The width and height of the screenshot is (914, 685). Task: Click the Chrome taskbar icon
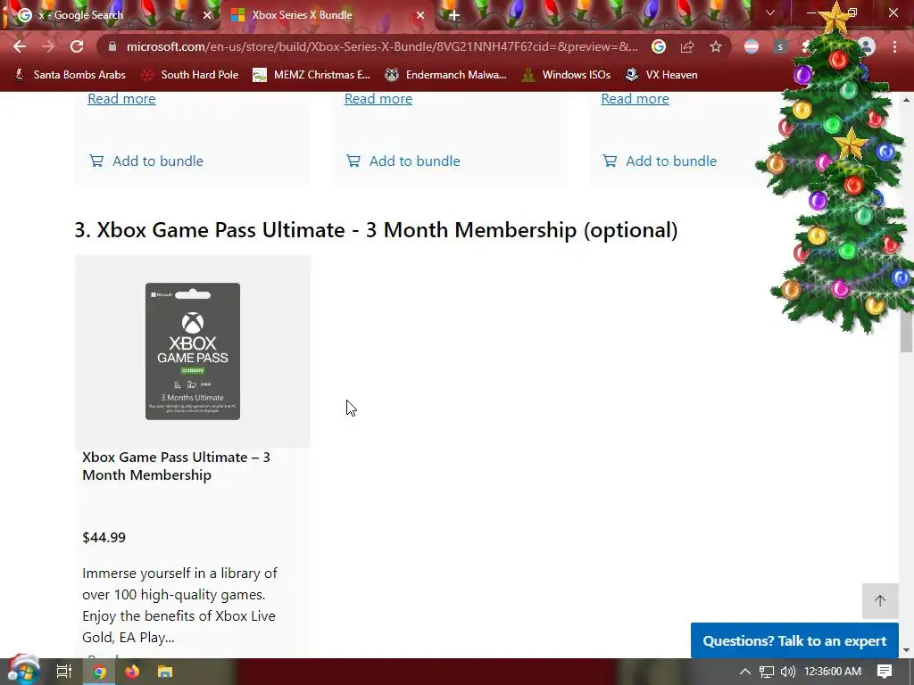click(x=100, y=672)
